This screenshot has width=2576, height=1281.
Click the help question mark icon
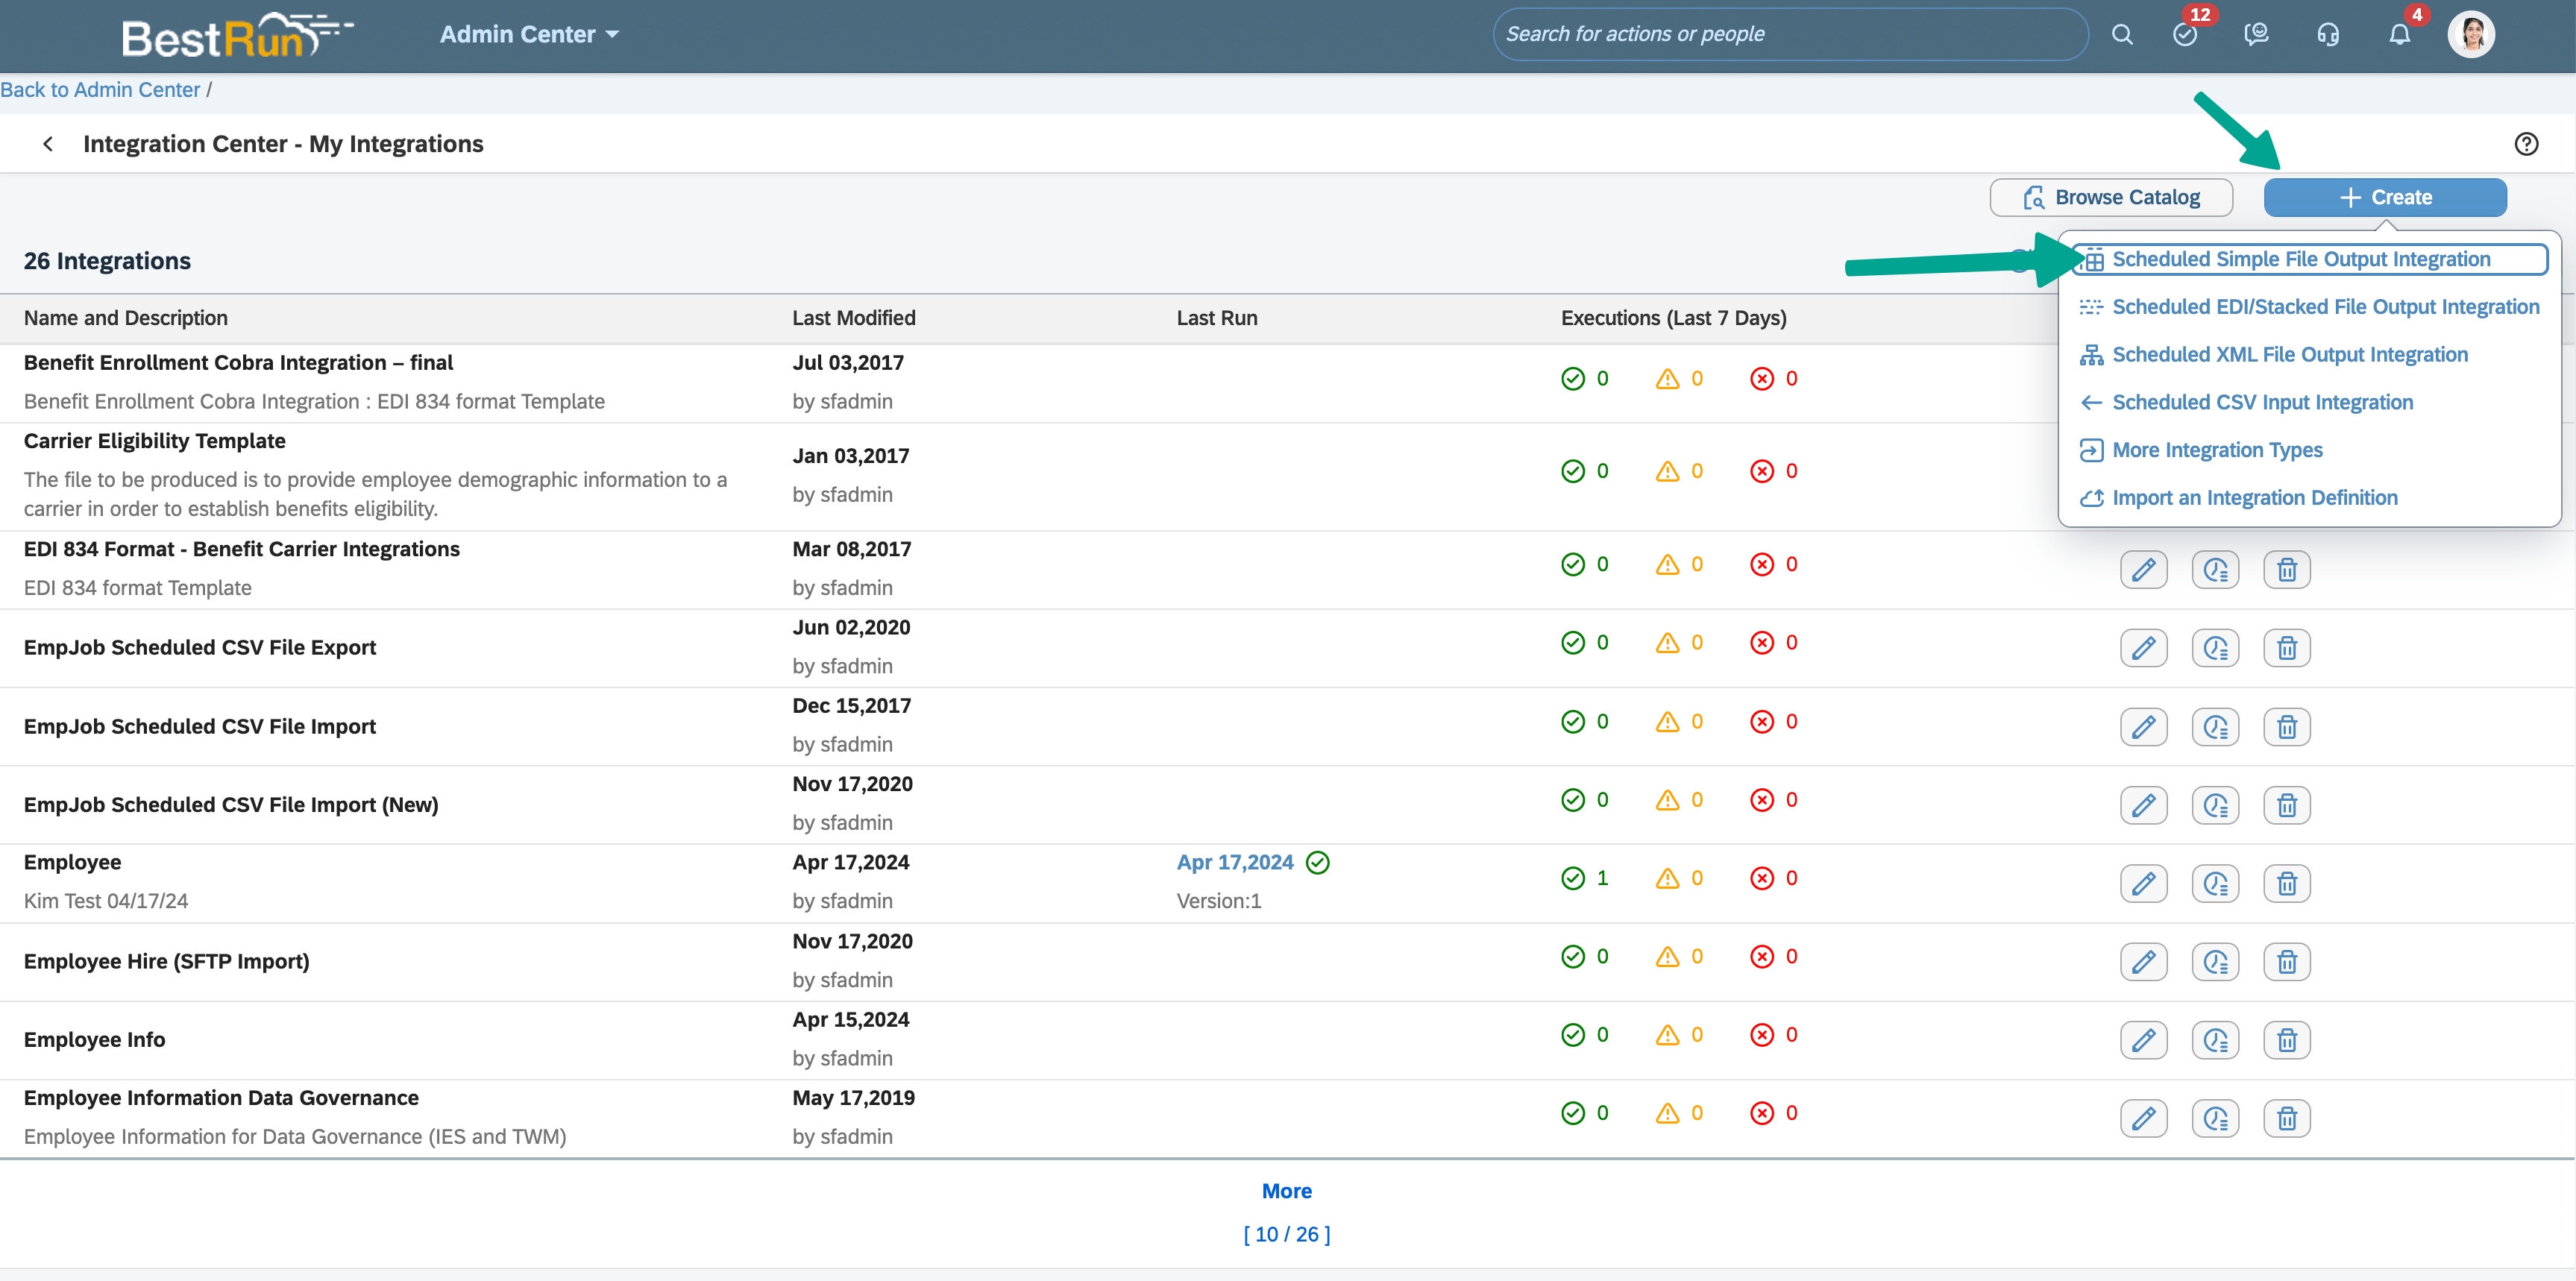coord(2526,144)
